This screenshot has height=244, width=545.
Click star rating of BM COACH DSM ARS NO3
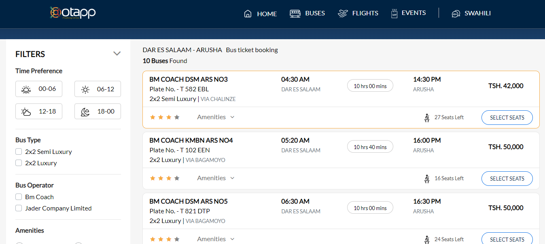[x=165, y=118]
